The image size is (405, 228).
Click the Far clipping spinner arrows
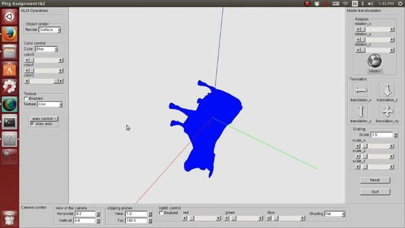150,221
